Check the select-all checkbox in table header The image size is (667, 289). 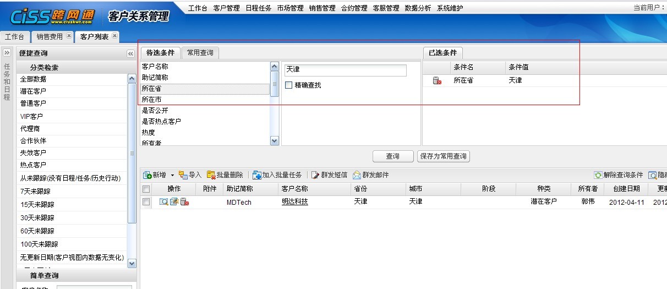click(x=146, y=189)
